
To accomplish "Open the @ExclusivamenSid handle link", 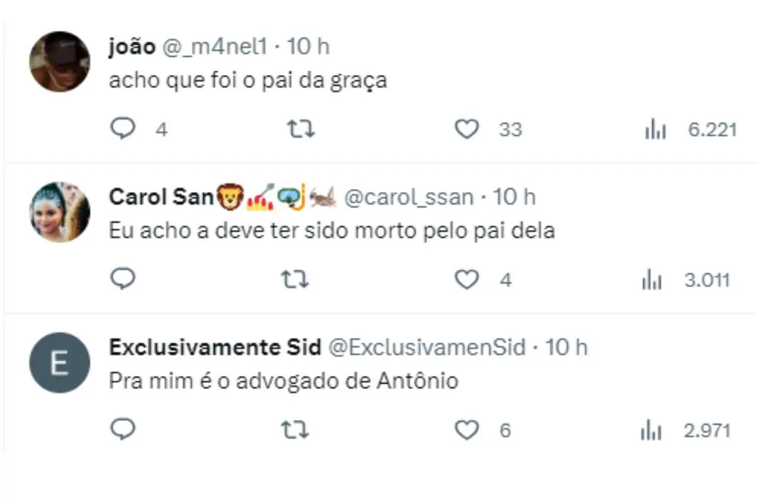I will 428,348.
